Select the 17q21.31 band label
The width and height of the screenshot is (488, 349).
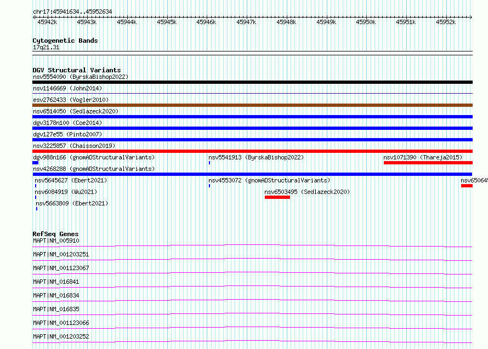pos(46,47)
